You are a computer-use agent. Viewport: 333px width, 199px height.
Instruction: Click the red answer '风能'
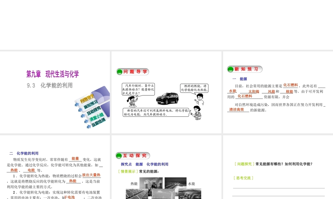(271, 91)
